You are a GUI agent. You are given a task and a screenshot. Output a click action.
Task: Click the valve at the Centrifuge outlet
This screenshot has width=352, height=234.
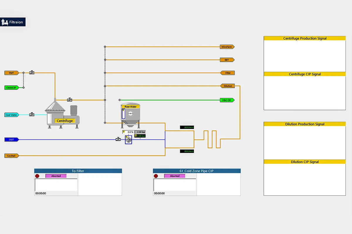tap(70, 100)
